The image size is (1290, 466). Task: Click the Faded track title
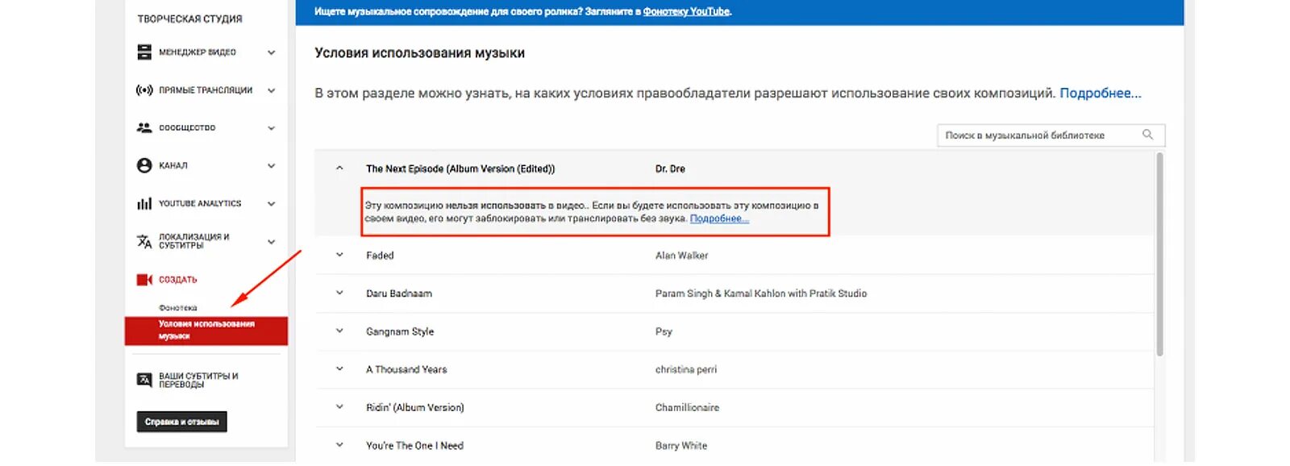[380, 255]
